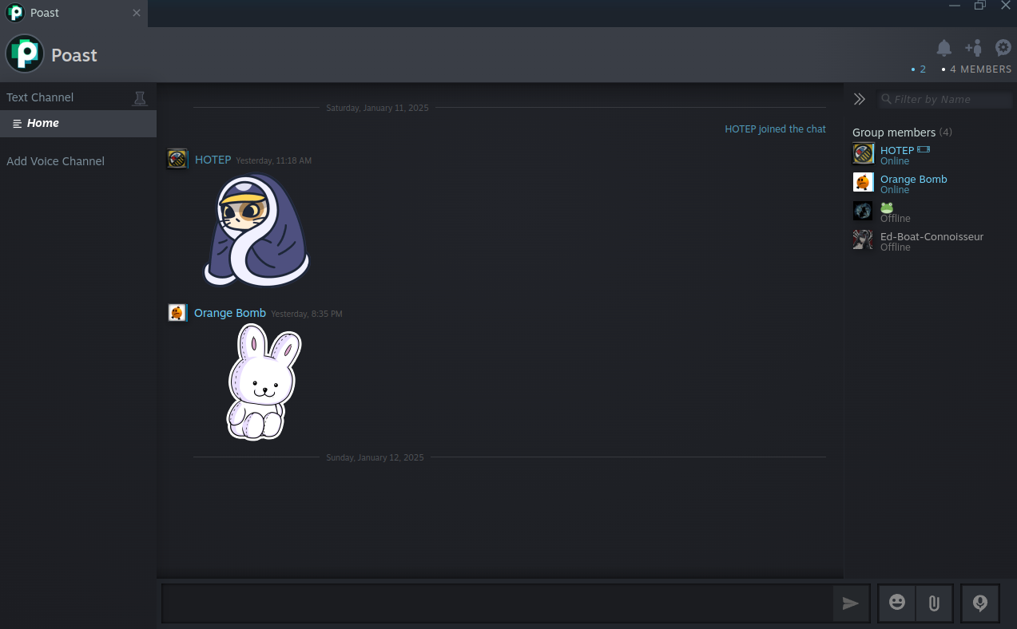Start voice chat with microphone icon

pyautogui.click(x=980, y=603)
